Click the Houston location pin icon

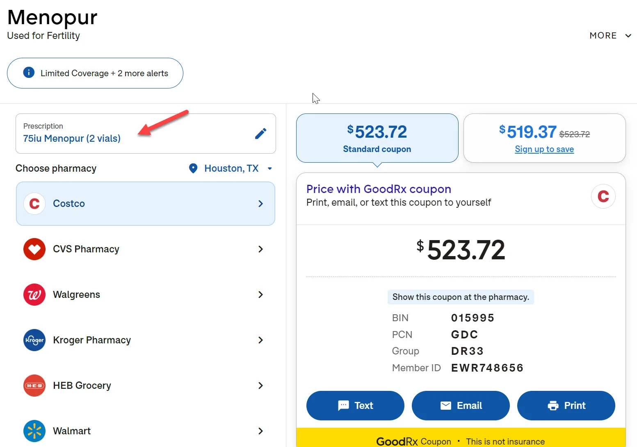coord(193,168)
